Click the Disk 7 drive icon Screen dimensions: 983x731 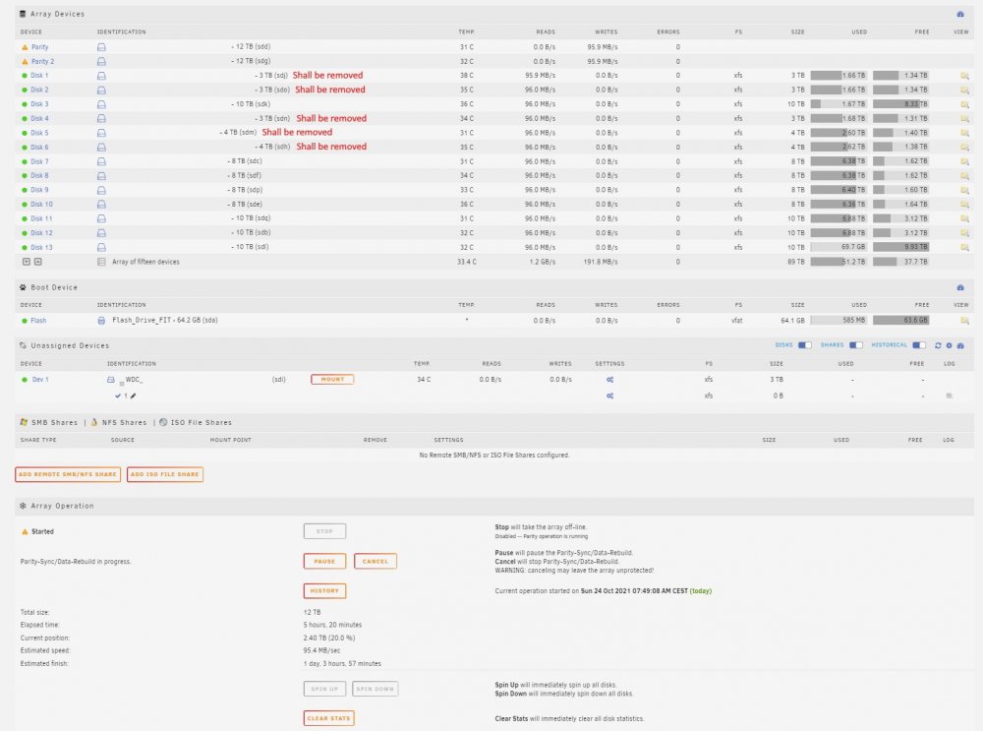pyautogui.click(x=101, y=162)
